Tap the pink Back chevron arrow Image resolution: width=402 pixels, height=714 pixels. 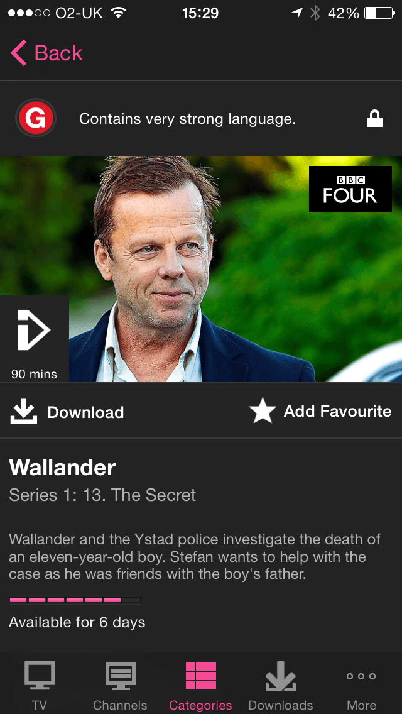(x=19, y=53)
